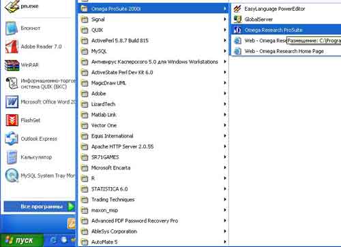Click Omega ProSuite 2000i folder icon

[x=85, y=9]
